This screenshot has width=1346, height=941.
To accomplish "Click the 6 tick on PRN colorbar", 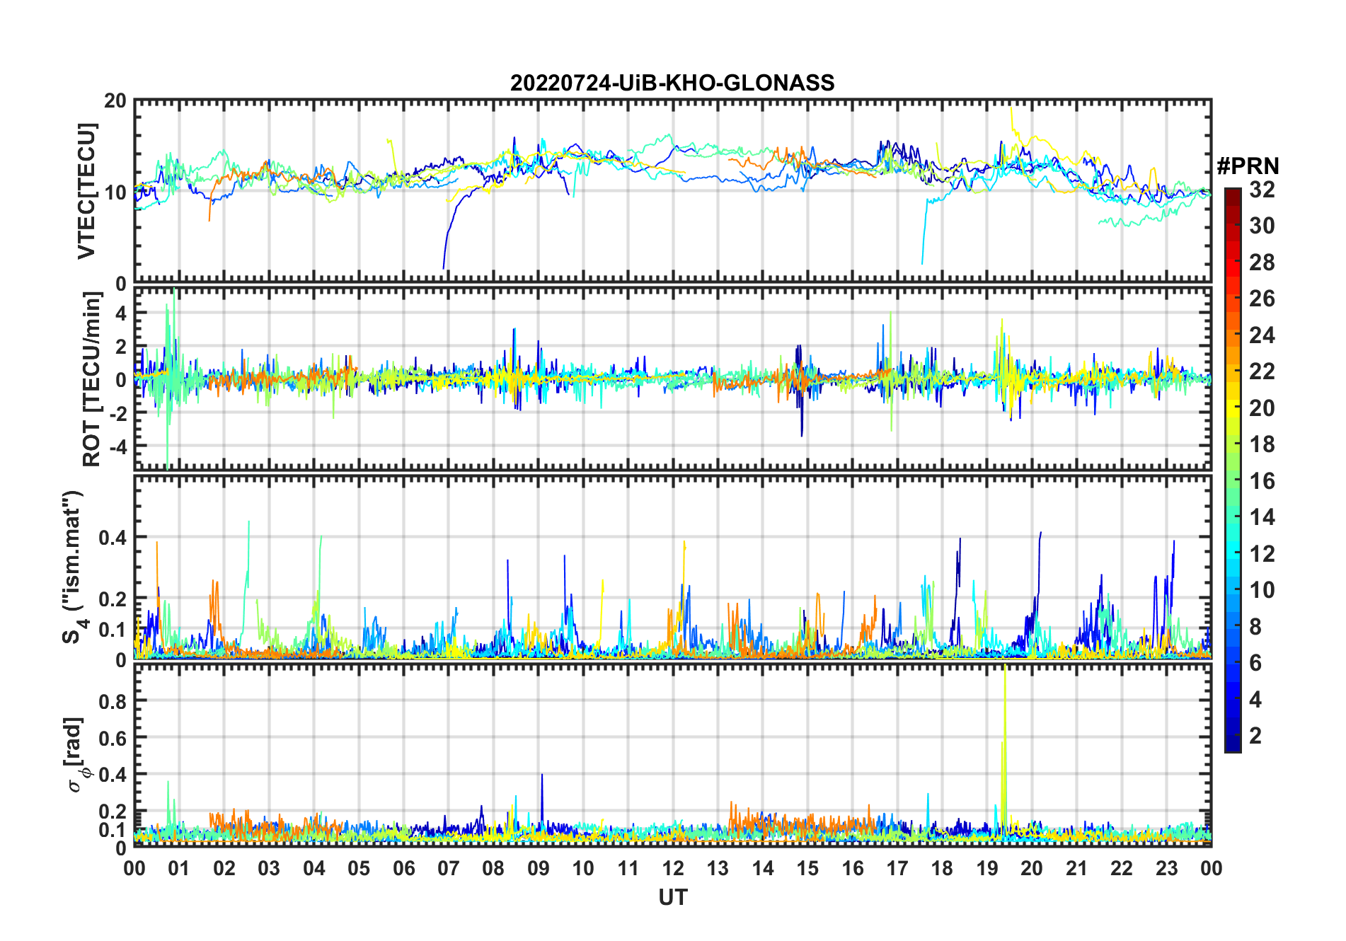I will point(1255,663).
